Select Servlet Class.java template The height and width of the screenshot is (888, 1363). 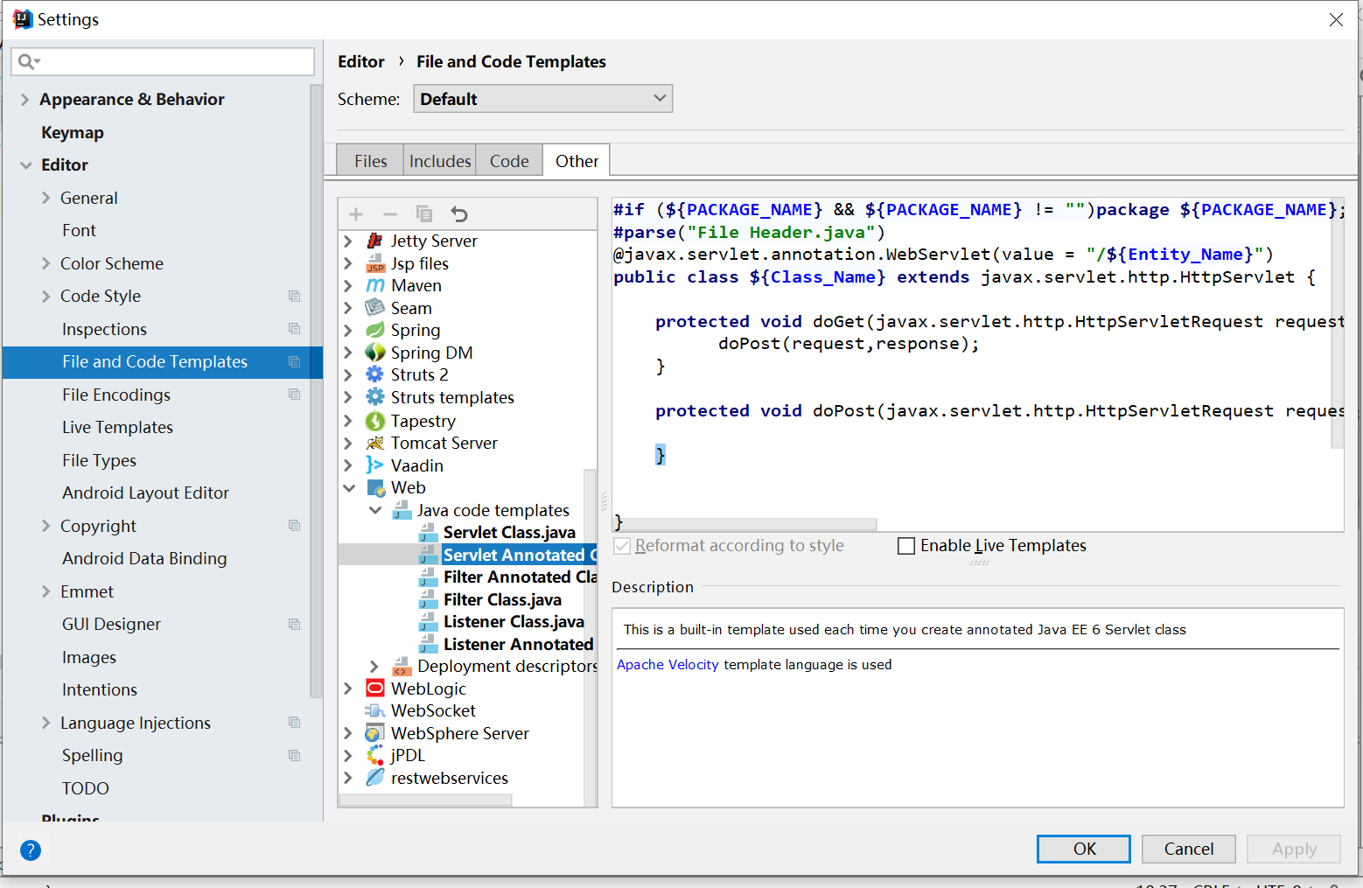(509, 532)
